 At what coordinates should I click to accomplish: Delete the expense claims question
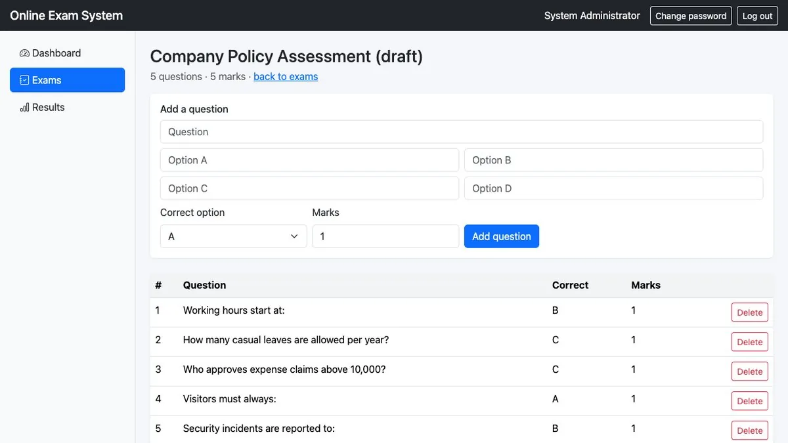coord(749,371)
